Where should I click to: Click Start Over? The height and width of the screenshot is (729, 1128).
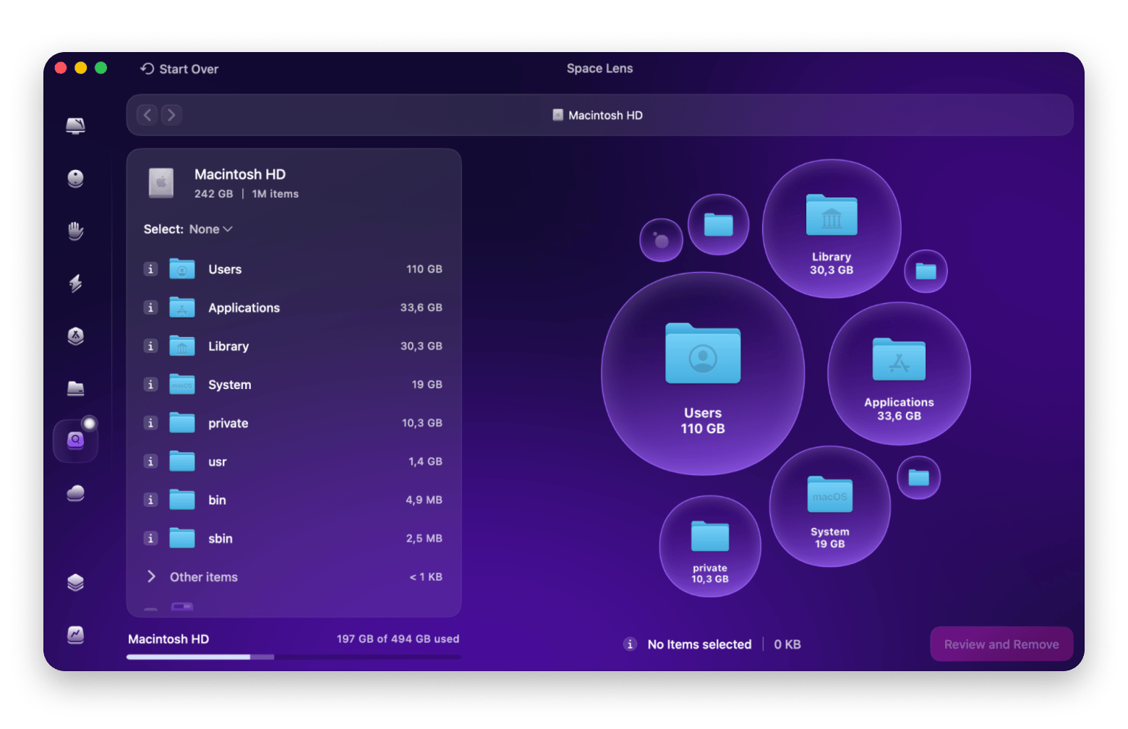pos(179,69)
